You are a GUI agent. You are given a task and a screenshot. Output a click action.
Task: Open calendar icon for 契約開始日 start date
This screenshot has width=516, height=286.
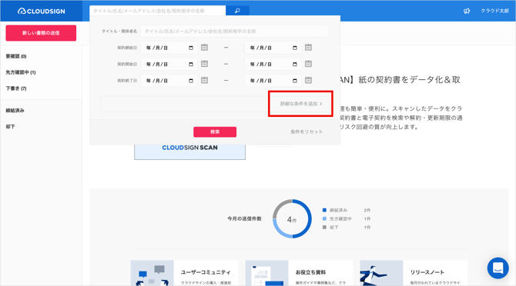[x=204, y=64]
